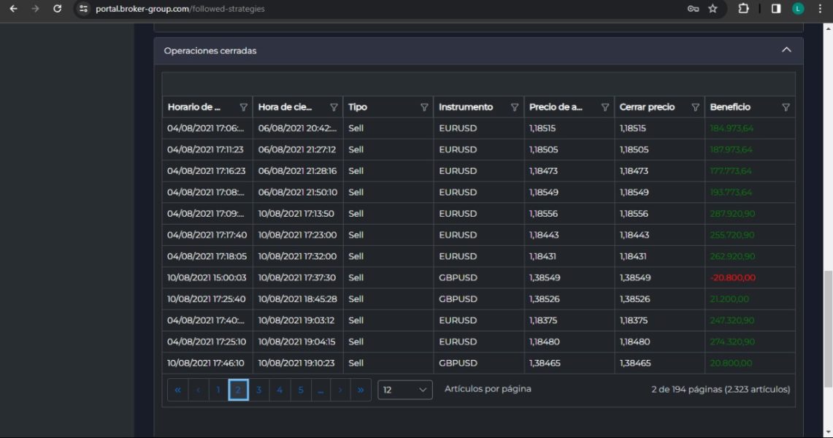Open saved passwords key icon
The image size is (833, 438).
[x=693, y=9]
